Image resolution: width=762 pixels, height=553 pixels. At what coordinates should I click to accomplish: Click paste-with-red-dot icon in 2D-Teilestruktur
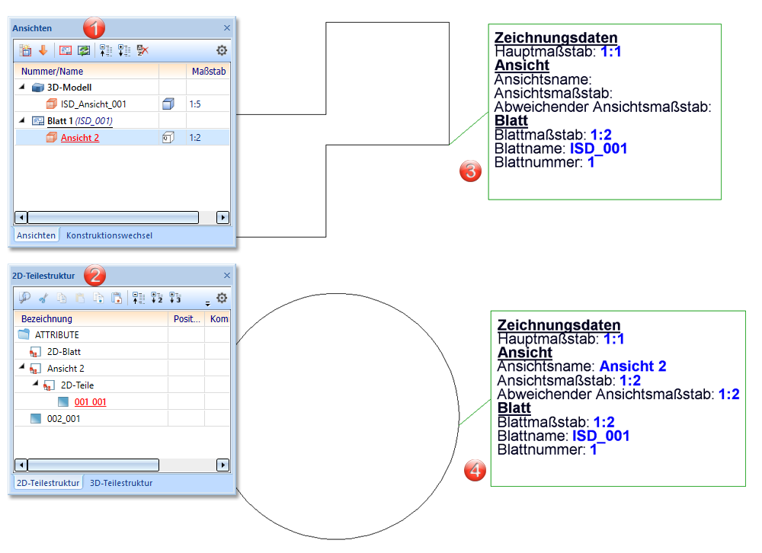point(117,298)
